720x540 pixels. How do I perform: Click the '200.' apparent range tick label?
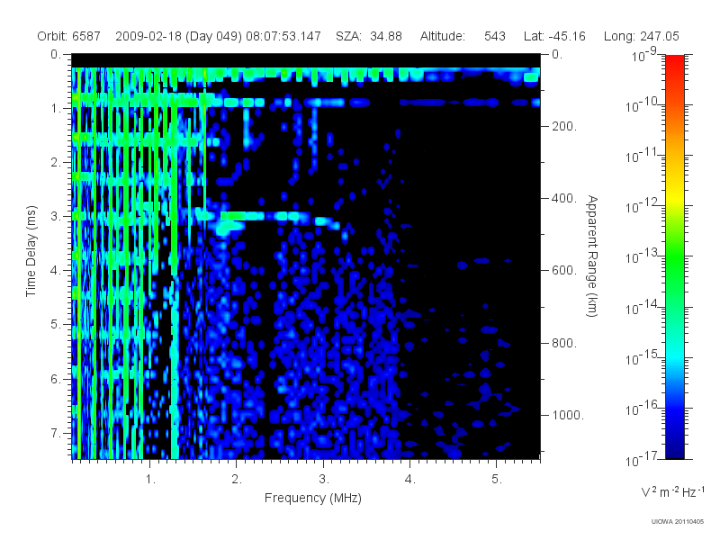click(x=564, y=126)
